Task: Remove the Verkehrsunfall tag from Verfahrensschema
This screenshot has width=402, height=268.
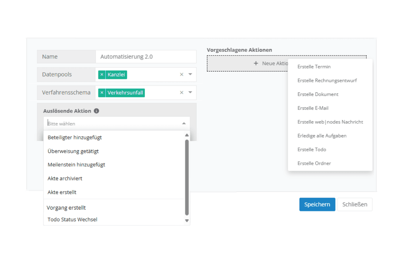Action: click(102, 93)
